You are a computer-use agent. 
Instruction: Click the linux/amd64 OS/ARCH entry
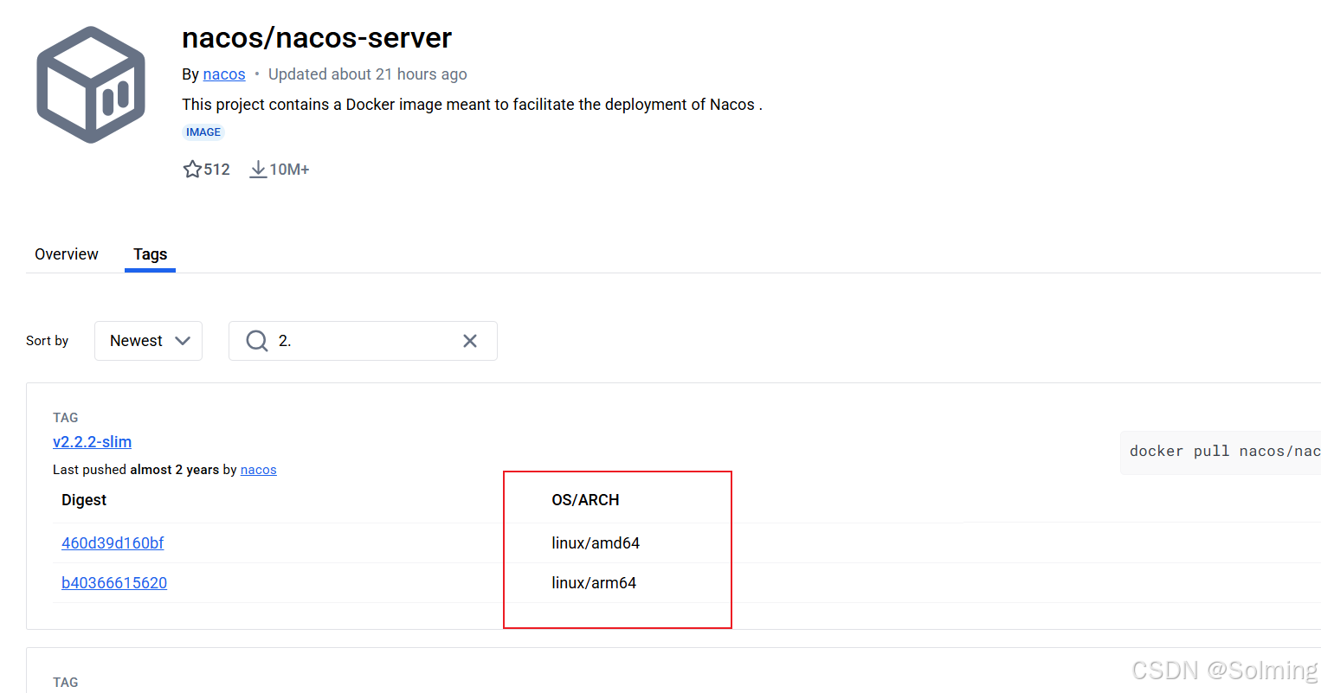click(x=596, y=542)
